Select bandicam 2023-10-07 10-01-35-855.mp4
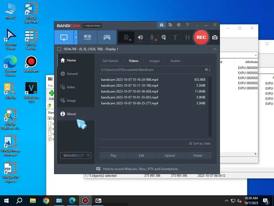 (x=153, y=97)
